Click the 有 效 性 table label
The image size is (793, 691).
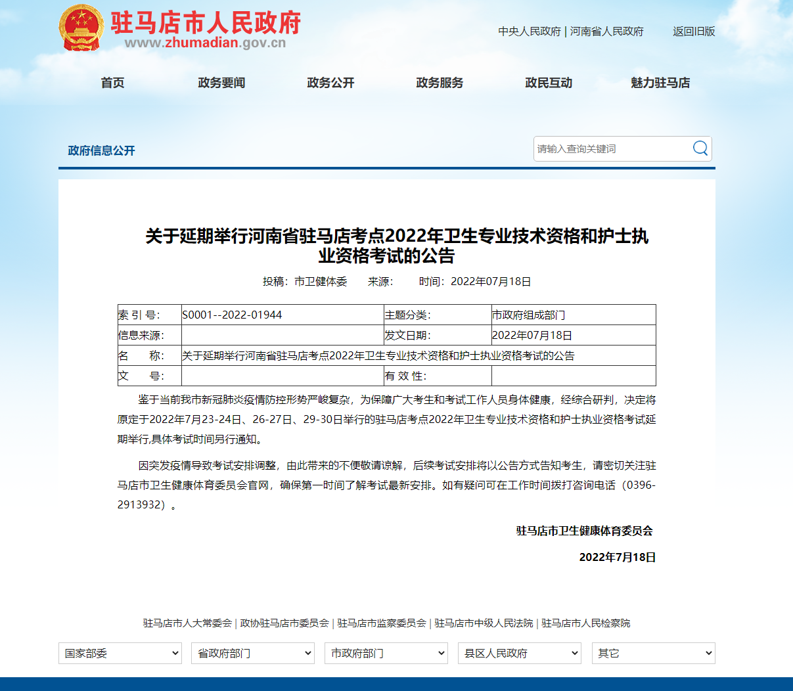(406, 376)
